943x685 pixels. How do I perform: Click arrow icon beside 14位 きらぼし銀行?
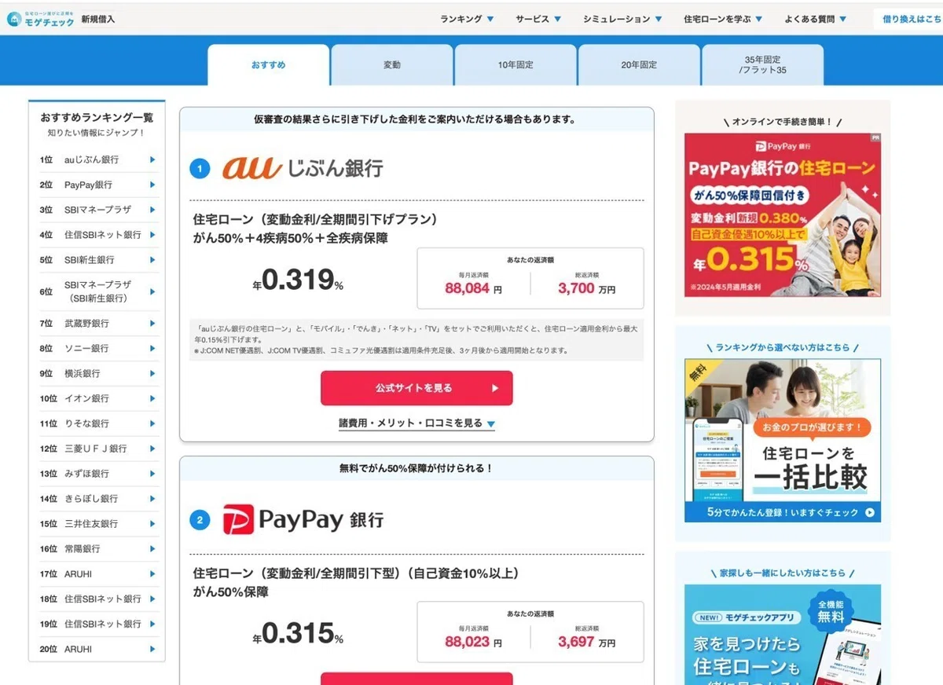152,499
